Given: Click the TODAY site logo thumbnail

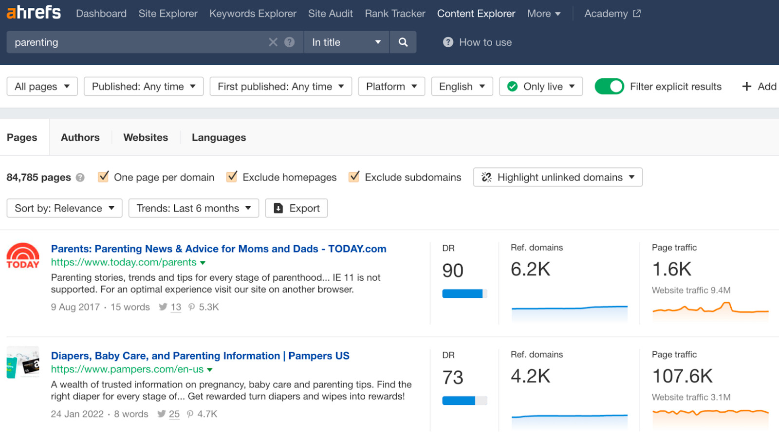Looking at the screenshot, I should pos(23,256).
